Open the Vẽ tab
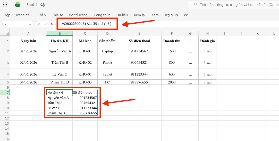This screenshot has height=141, width=279. point(186,15)
